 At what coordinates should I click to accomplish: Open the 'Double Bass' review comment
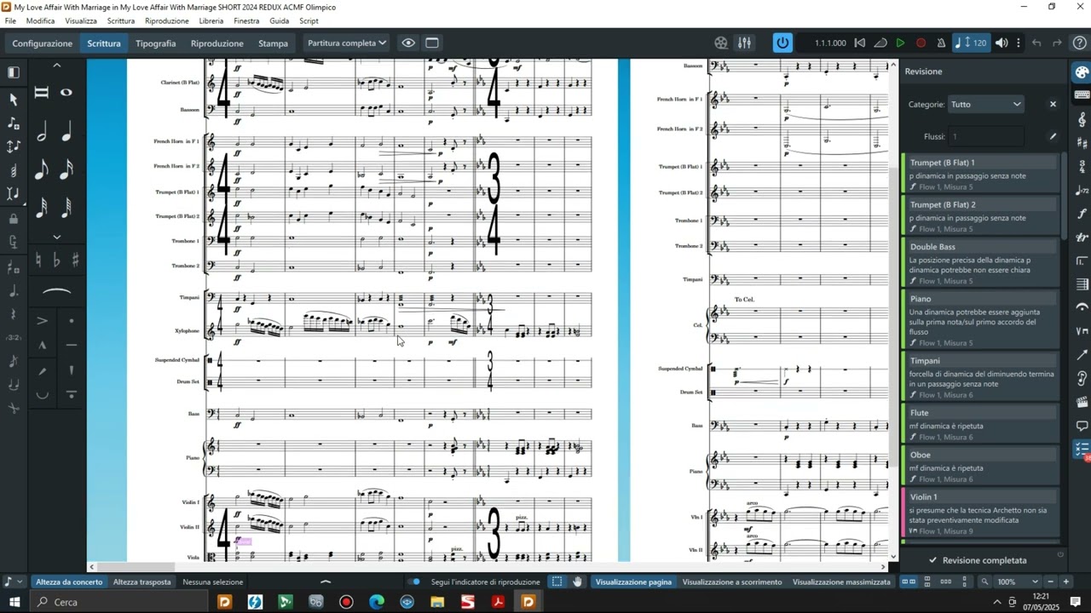click(x=980, y=263)
